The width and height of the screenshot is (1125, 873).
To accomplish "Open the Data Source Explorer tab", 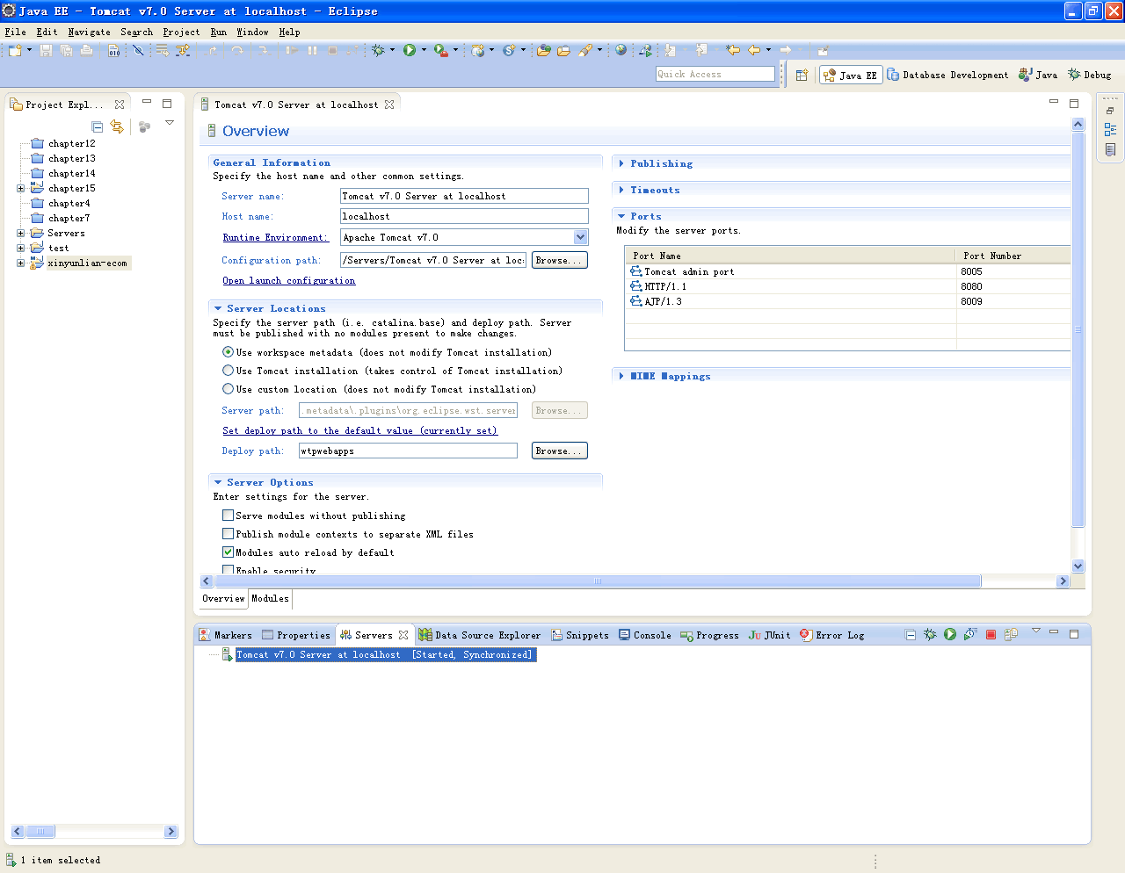I will pos(480,635).
